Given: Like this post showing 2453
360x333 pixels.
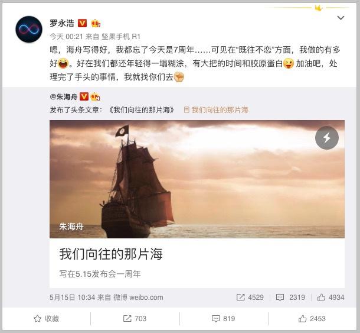Looking at the screenshot, I should [x=312, y=318].
